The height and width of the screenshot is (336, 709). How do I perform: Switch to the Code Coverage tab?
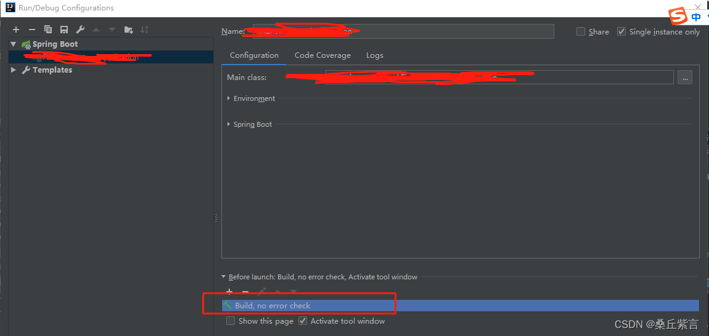pos(322,55)
